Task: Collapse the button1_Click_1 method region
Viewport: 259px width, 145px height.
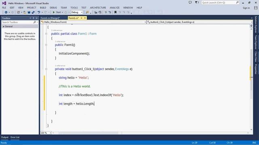Action: coord(46,69)
